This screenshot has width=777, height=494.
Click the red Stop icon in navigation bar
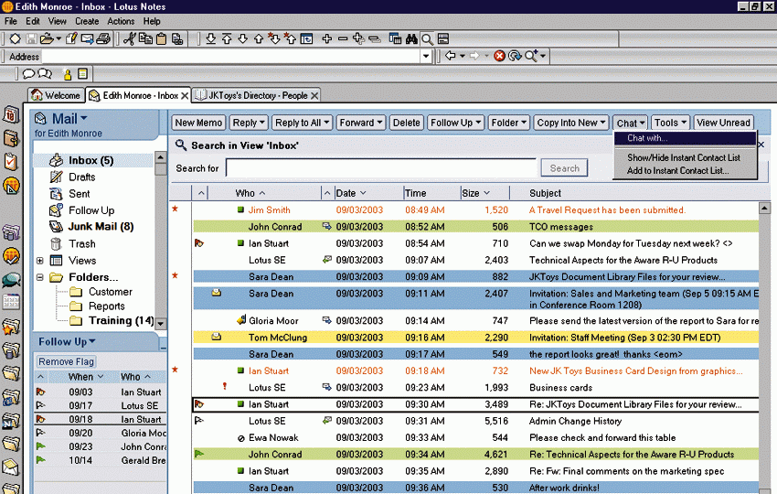pos(499,56)
